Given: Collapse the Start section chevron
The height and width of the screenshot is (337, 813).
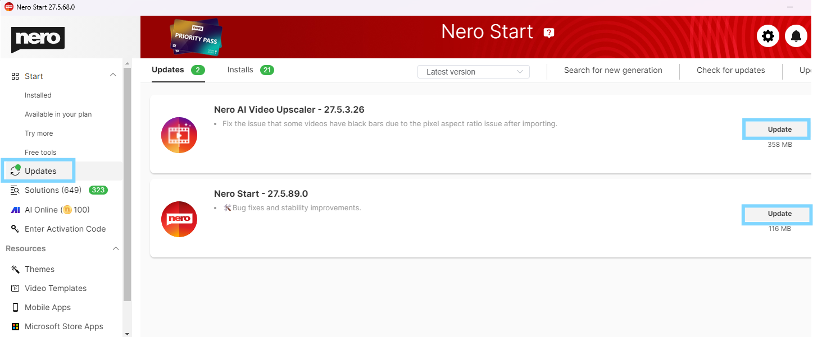Looking at the screenshot, I should [x=113, y=75].
